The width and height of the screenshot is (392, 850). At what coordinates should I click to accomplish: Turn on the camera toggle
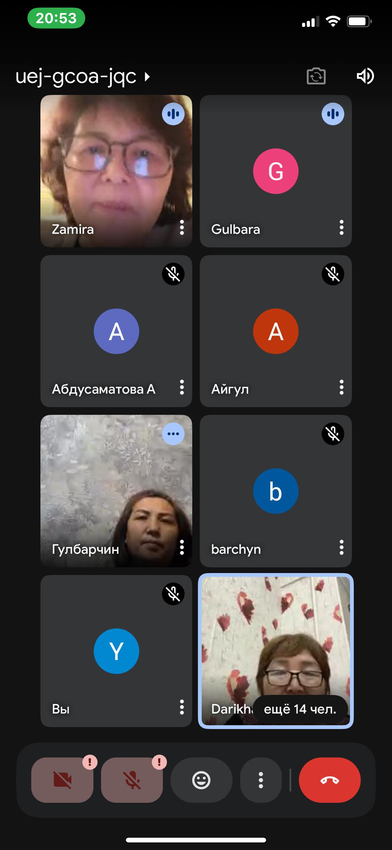62,780
